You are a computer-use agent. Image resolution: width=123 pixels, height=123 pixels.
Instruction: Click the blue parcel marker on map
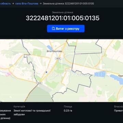[x=46, y=72]
